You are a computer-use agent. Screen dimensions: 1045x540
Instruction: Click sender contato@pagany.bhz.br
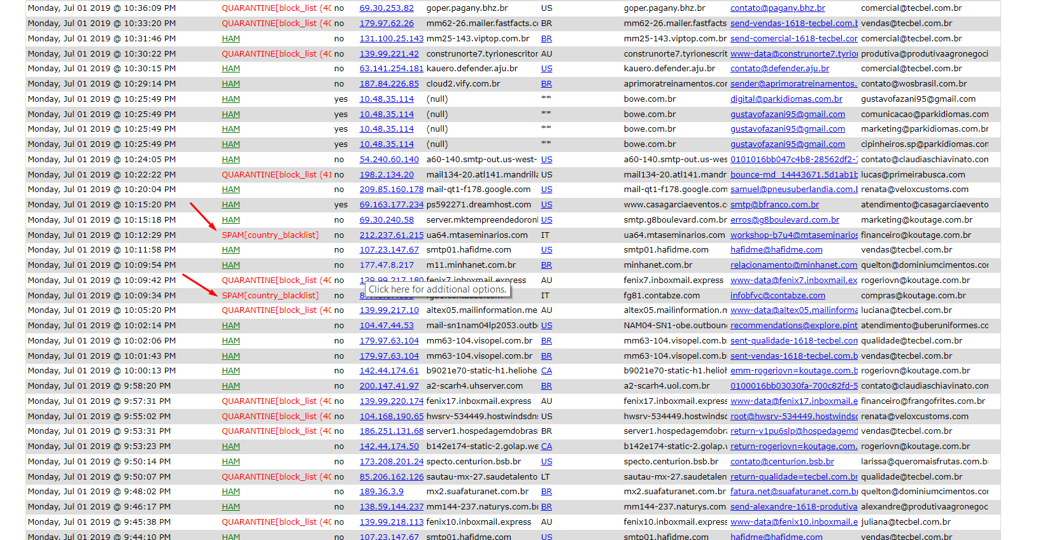(x=777, y=8)
